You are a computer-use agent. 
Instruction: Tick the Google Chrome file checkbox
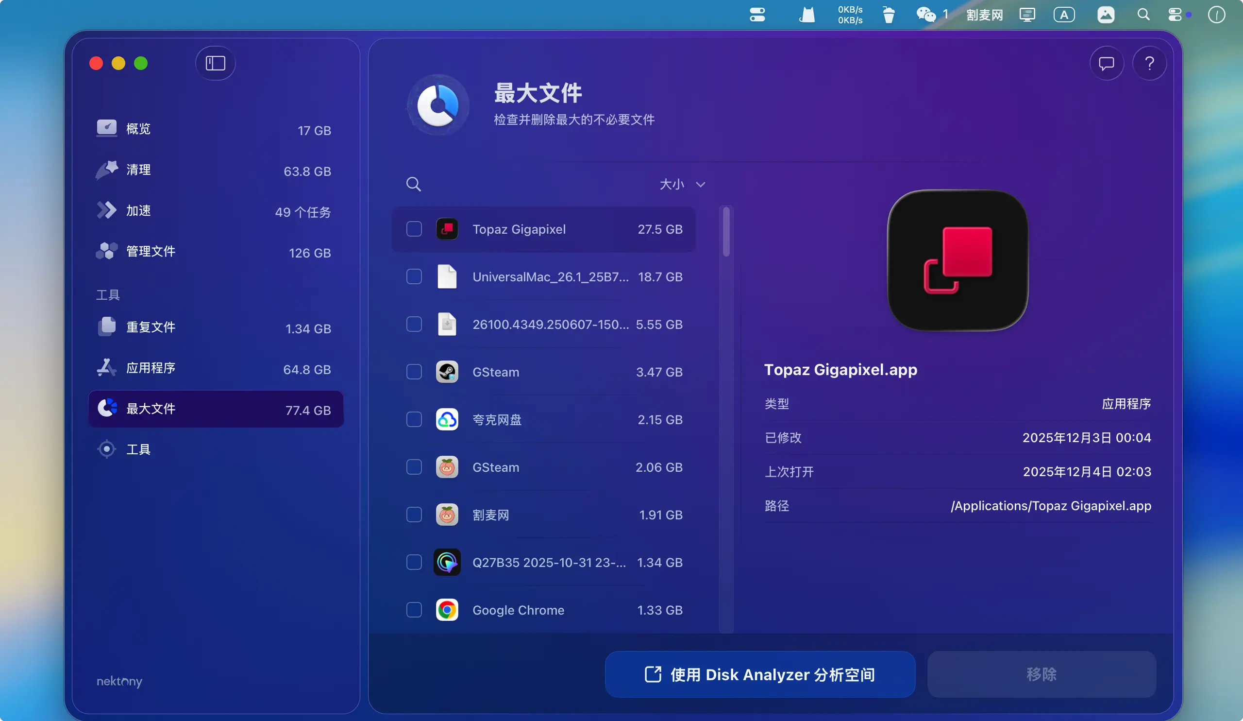click(414, 610)
